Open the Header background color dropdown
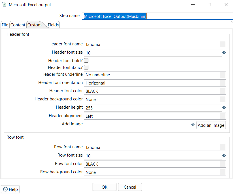The image size is (234, 194). 155,99
